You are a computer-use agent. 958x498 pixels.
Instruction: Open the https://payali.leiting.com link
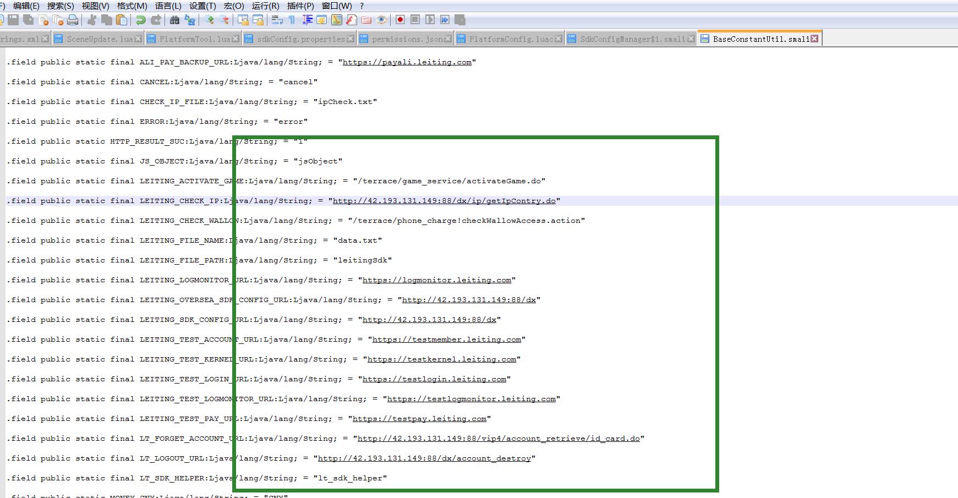coord(407,62)
